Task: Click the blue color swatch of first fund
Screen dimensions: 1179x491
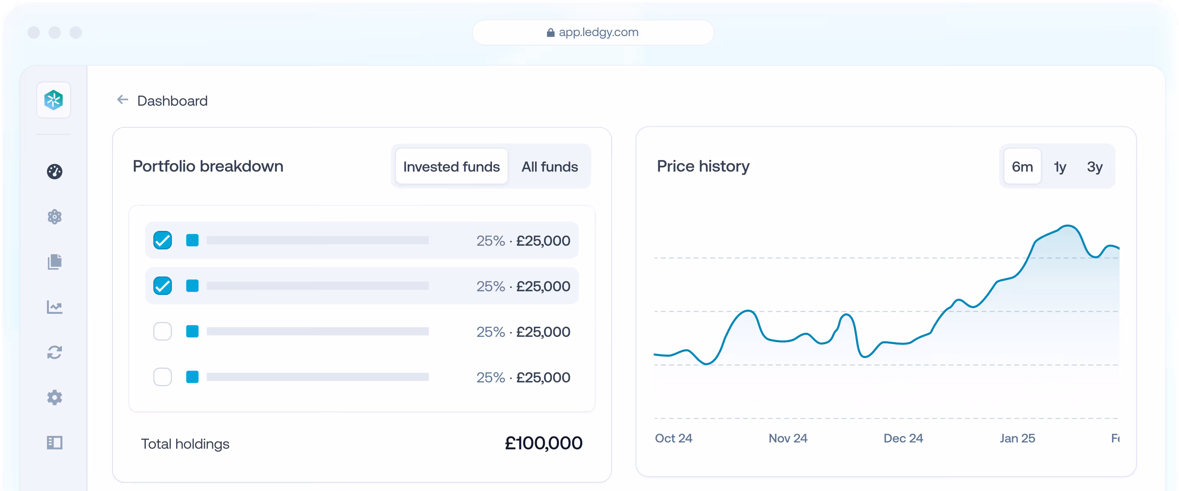Action: coord(192,240)
